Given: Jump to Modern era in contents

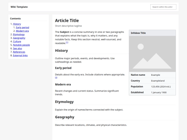Looking at the screenshot, I should point(22,31).
